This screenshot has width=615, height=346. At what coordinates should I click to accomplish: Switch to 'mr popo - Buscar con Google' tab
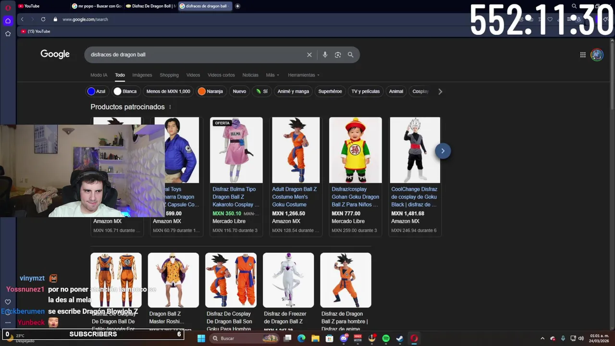pyautogui.click(x=97, y=6)
